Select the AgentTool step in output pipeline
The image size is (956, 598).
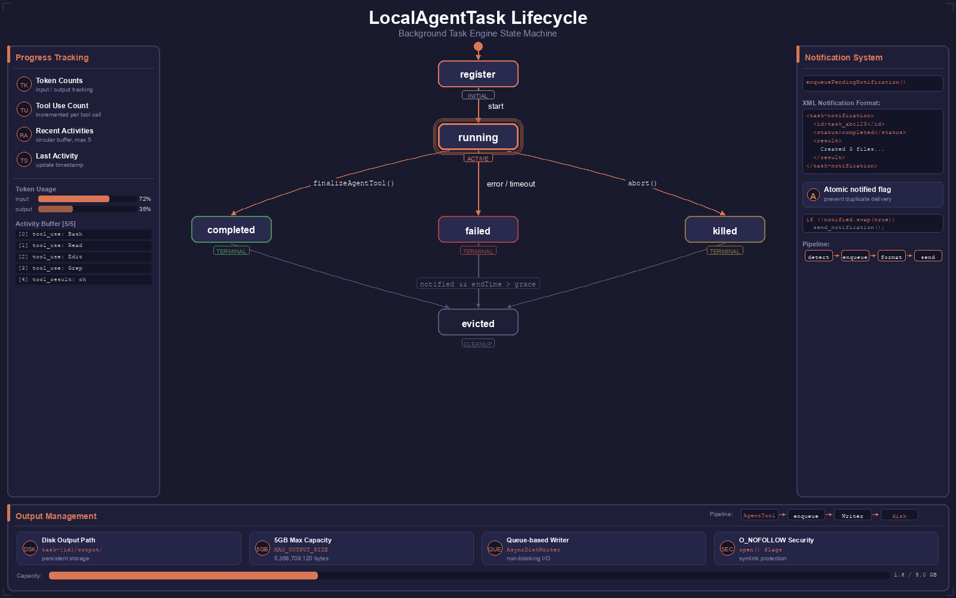click(759, 515)
